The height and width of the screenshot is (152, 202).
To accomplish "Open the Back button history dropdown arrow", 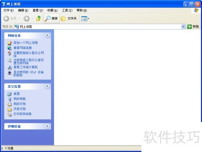I will click(19, 18).
